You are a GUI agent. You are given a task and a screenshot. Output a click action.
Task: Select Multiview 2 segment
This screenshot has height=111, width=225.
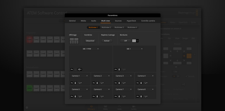(106, 27)
